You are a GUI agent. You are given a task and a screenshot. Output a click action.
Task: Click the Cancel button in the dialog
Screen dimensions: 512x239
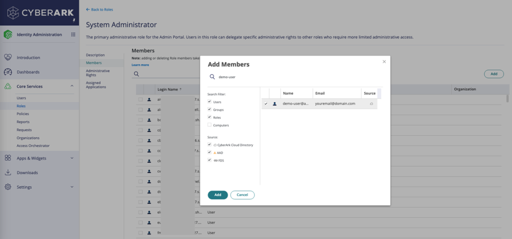pyautogui.click(x=242, y=195)
